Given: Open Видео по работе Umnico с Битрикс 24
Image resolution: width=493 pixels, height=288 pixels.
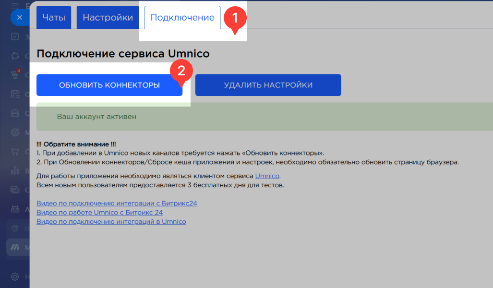Looking at the screenshot, I should (x=99, y=212).
